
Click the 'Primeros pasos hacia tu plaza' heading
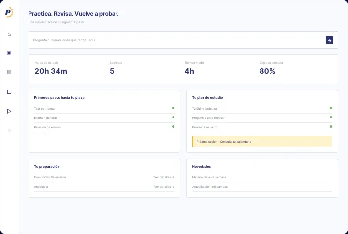(x=59, y=97)
